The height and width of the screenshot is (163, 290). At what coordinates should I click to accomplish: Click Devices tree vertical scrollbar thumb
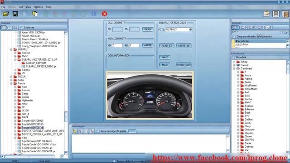(x=66, y=117)
